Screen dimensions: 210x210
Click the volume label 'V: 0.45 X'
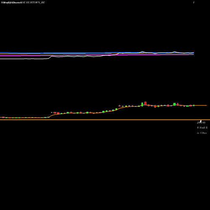[202, 128]
